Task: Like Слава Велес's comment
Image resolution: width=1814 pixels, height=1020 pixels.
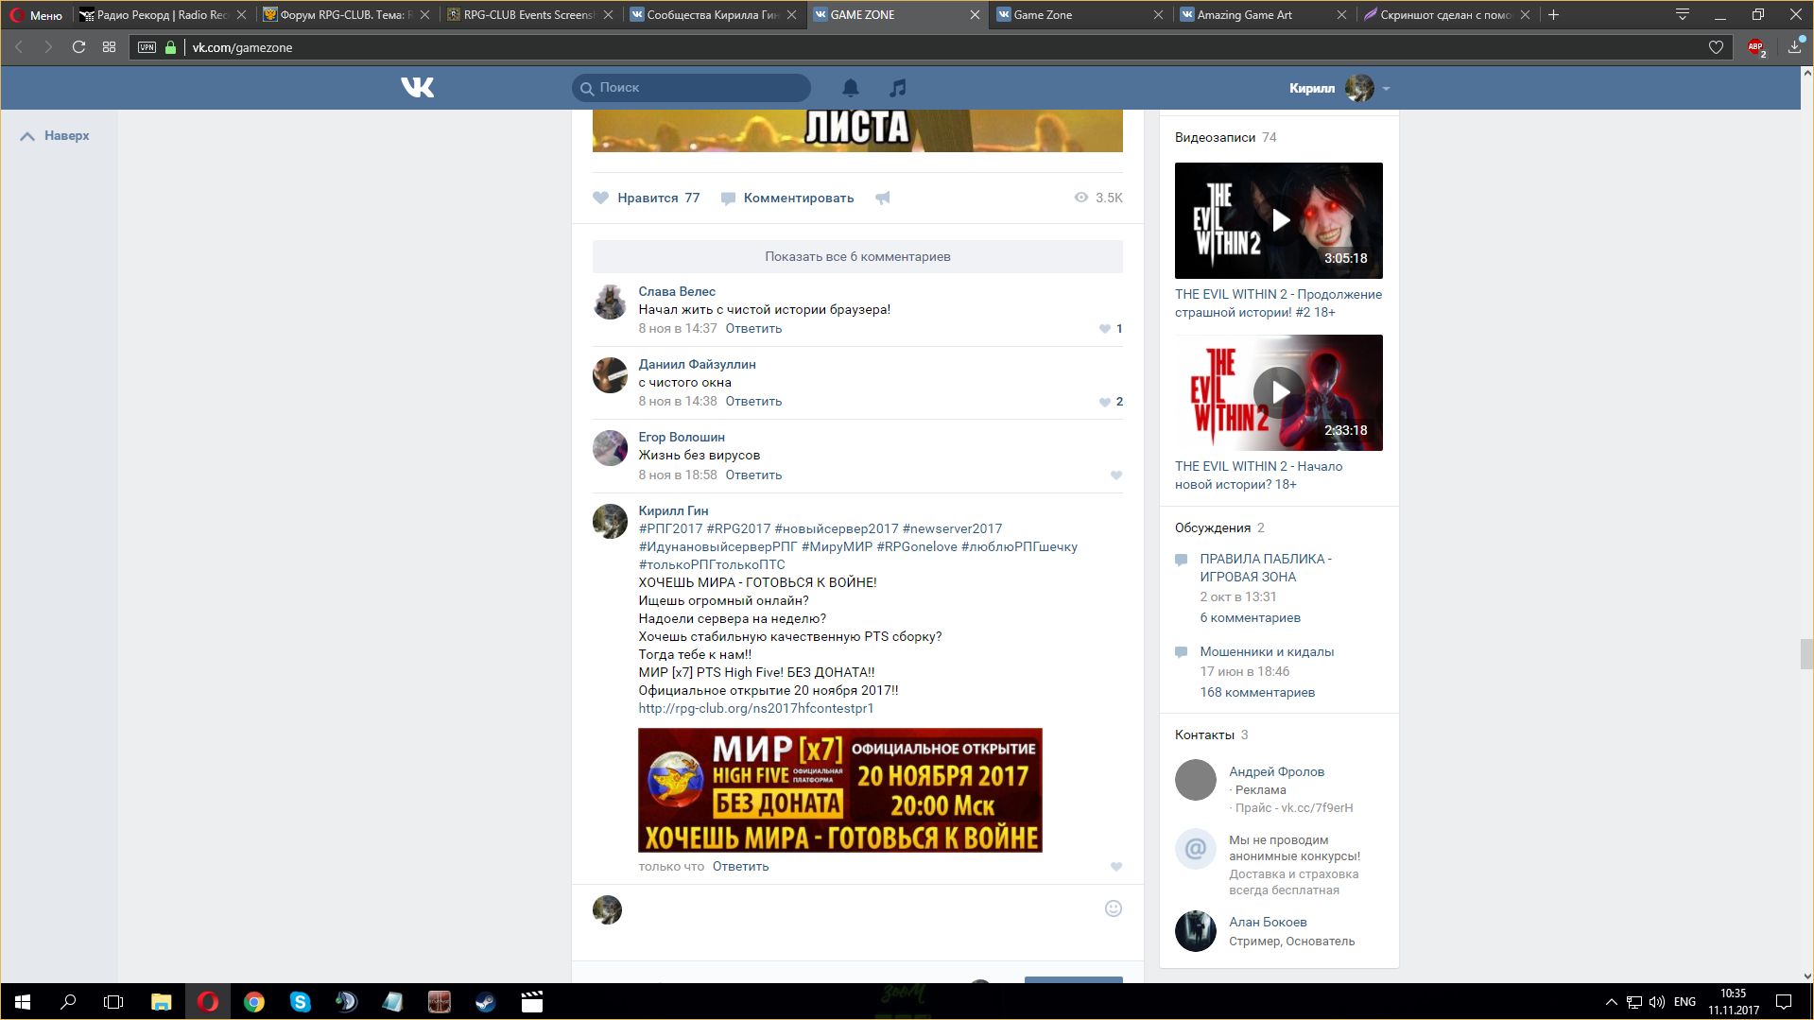Action: pos(1104,329)
